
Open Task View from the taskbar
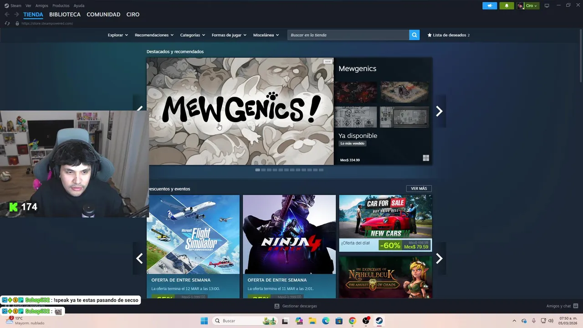tap(285, 321)
